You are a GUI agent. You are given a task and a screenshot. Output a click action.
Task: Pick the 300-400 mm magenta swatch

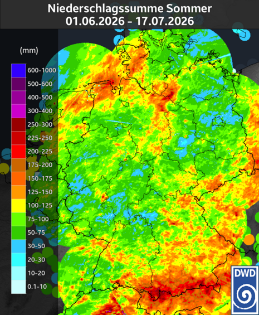18,111
